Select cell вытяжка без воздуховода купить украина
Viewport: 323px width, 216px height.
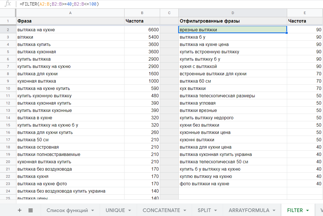pos(70,191)
